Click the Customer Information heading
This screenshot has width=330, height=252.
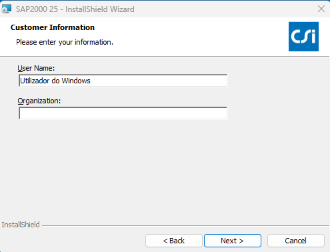tap(53, 27)
